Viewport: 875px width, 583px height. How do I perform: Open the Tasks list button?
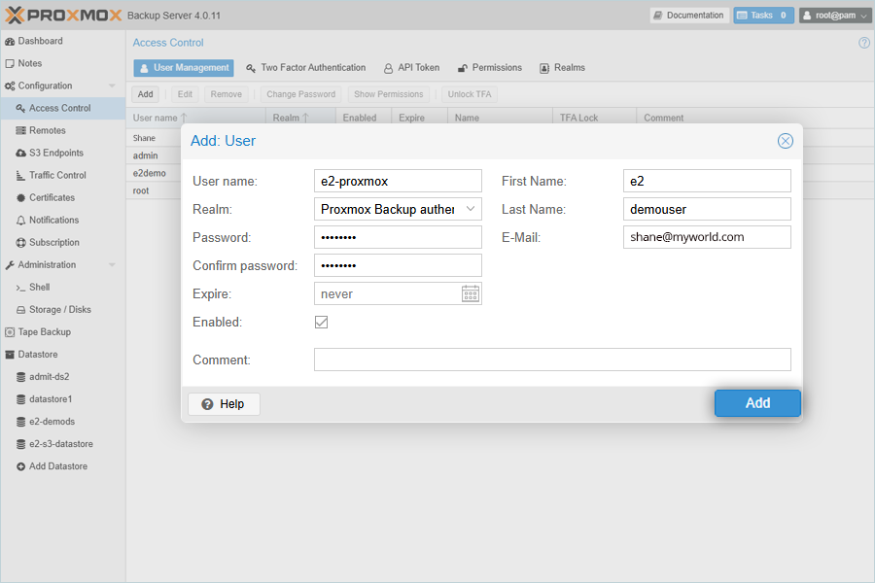click(x=763, y=16)
